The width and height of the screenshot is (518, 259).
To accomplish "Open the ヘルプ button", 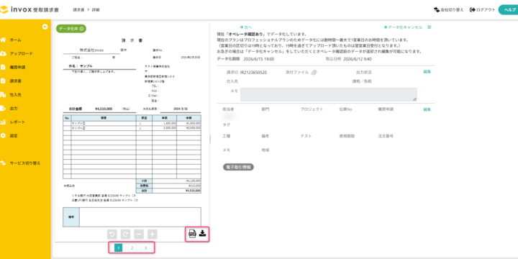I will pos(509,10).
